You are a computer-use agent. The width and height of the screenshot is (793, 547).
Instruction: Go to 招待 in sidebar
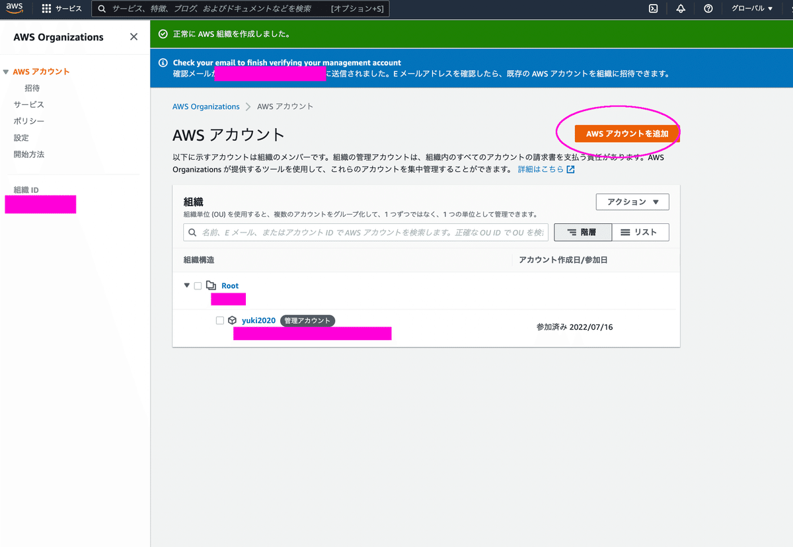(x=32, y=88)
